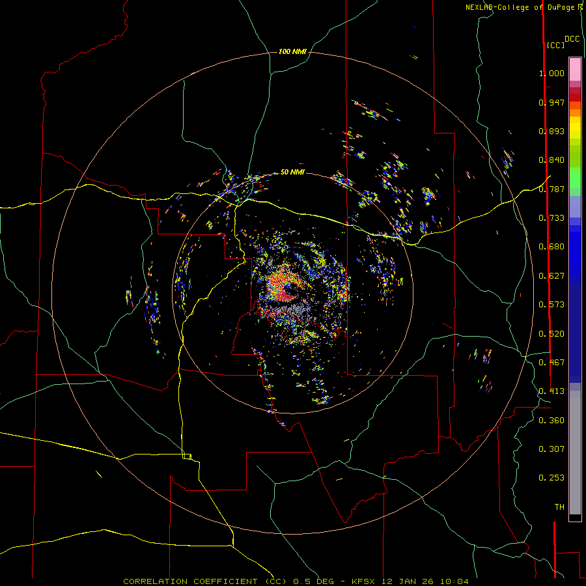Click the 0.787 scale value
The image size is (586, 586).
[551, 189]
